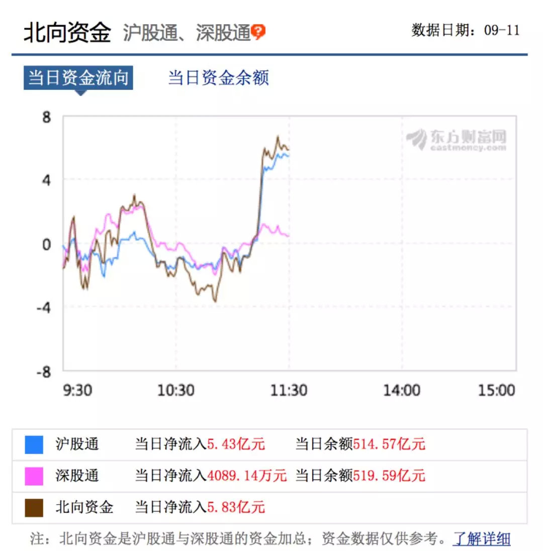Viewport: 543px width, 551px height.
Task: Click the 沪股通 balance 514.57亿元 value
Action: point(389,445)
